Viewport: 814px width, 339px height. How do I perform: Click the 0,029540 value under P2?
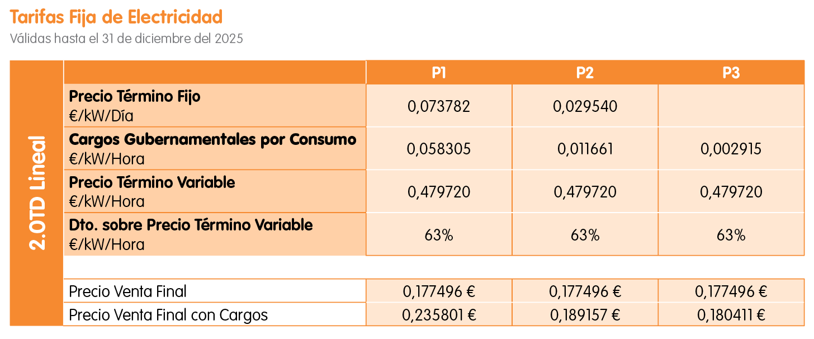(x=585, y=106)
